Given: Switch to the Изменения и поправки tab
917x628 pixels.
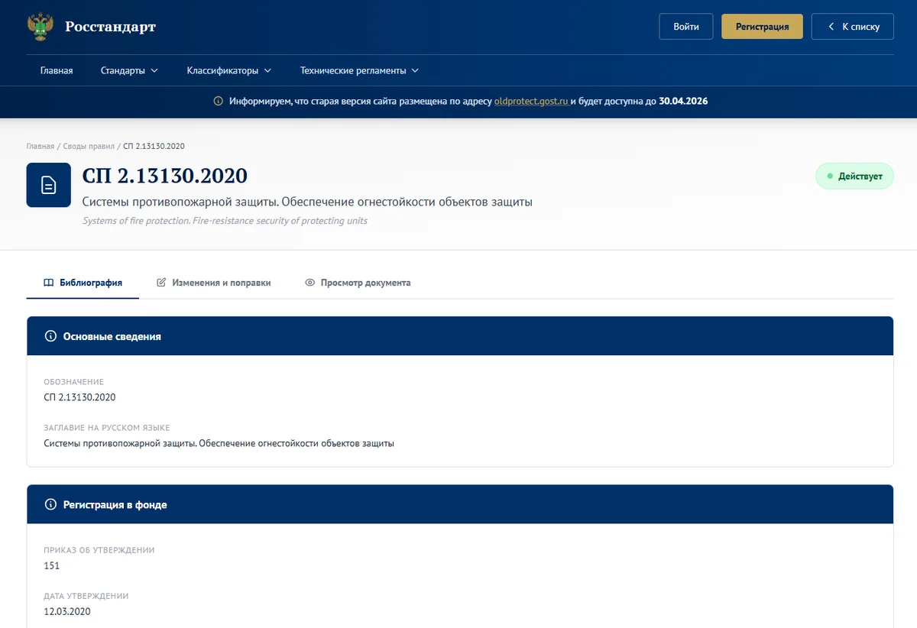Looking at the screenshot, I should tap(213, 283).
